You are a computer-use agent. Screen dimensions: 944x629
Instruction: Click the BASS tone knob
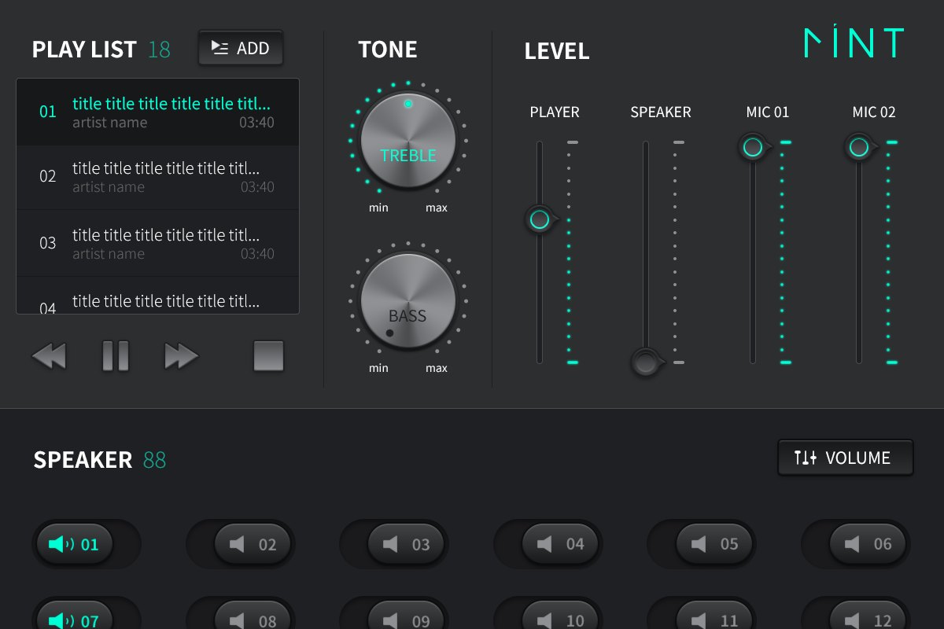click(408, 301)
